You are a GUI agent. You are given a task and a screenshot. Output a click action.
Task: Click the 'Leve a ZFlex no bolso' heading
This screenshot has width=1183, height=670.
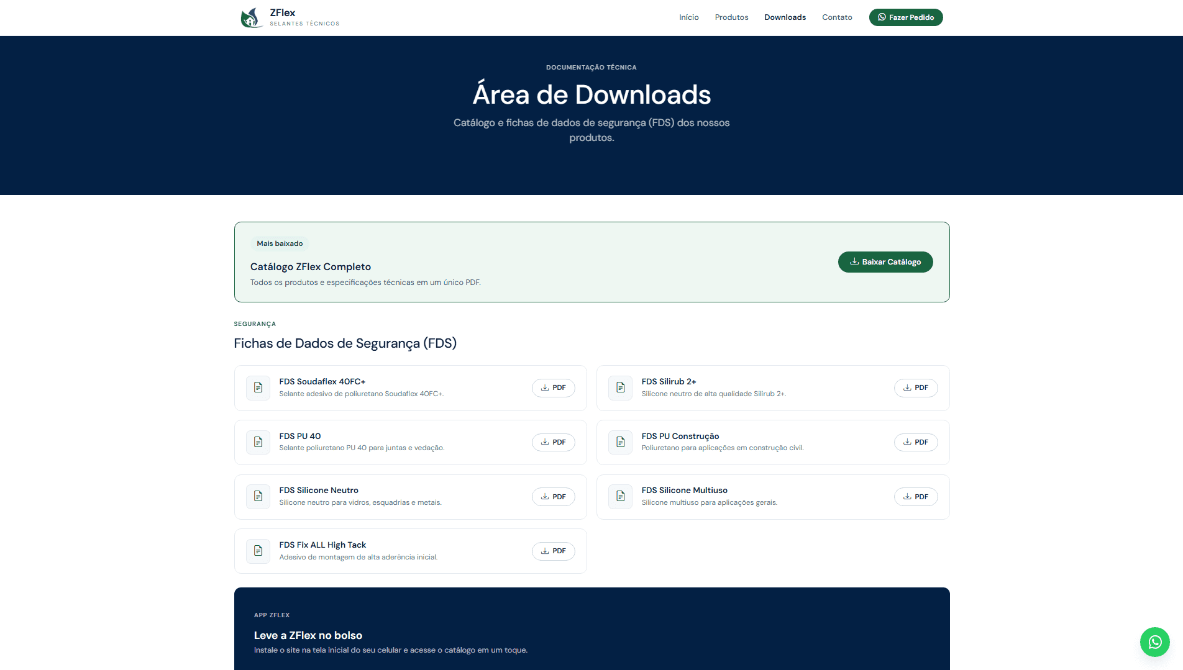[308, 635]
